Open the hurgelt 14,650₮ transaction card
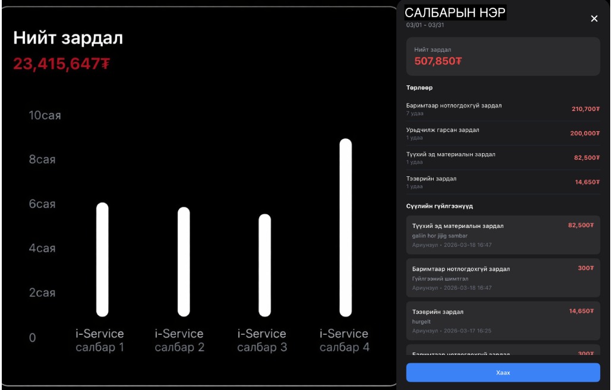Image resolution: width=612 pixels, height=390 pixels. (503, 321)
